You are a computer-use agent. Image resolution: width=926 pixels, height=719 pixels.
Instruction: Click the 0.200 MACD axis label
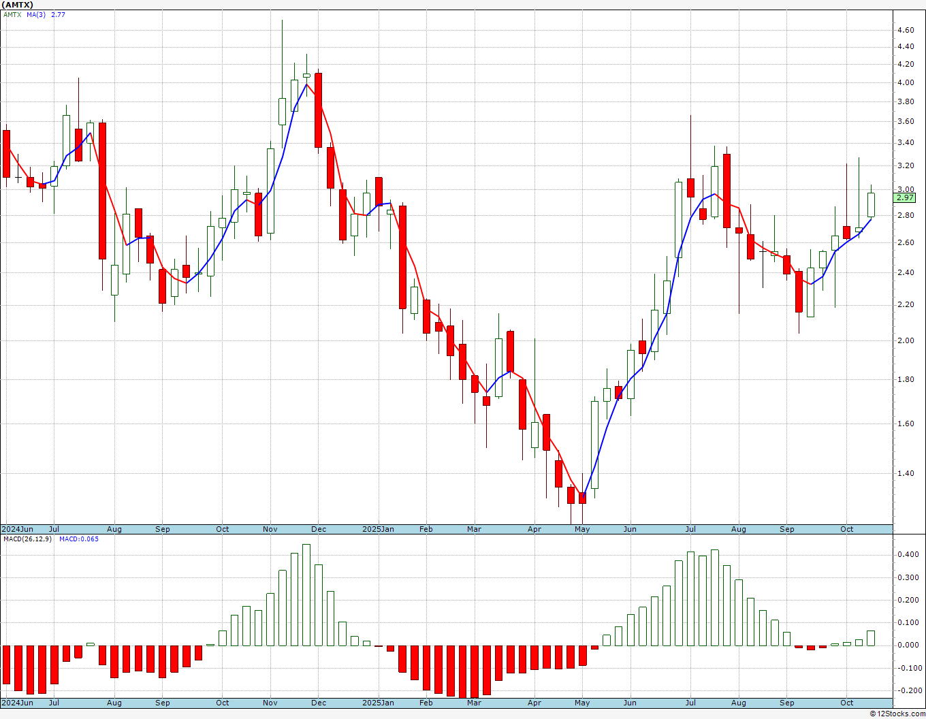(908, 601)
